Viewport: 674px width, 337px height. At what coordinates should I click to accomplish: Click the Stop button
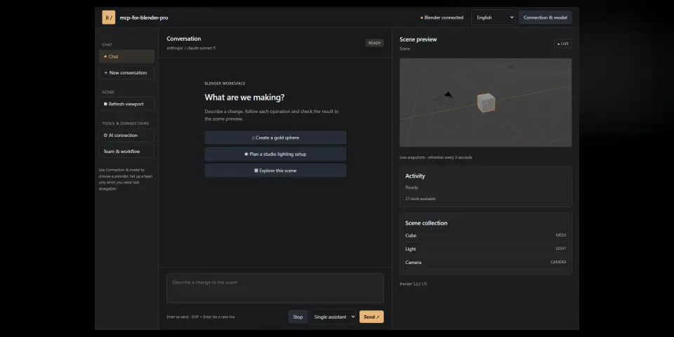click(298, 317)
